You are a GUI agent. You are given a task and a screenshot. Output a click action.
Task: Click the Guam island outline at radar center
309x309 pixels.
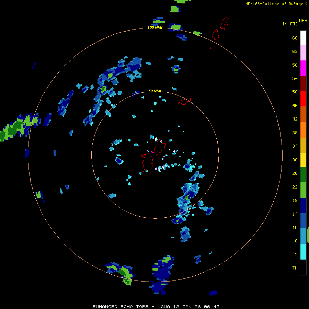(x=153, y=156)
